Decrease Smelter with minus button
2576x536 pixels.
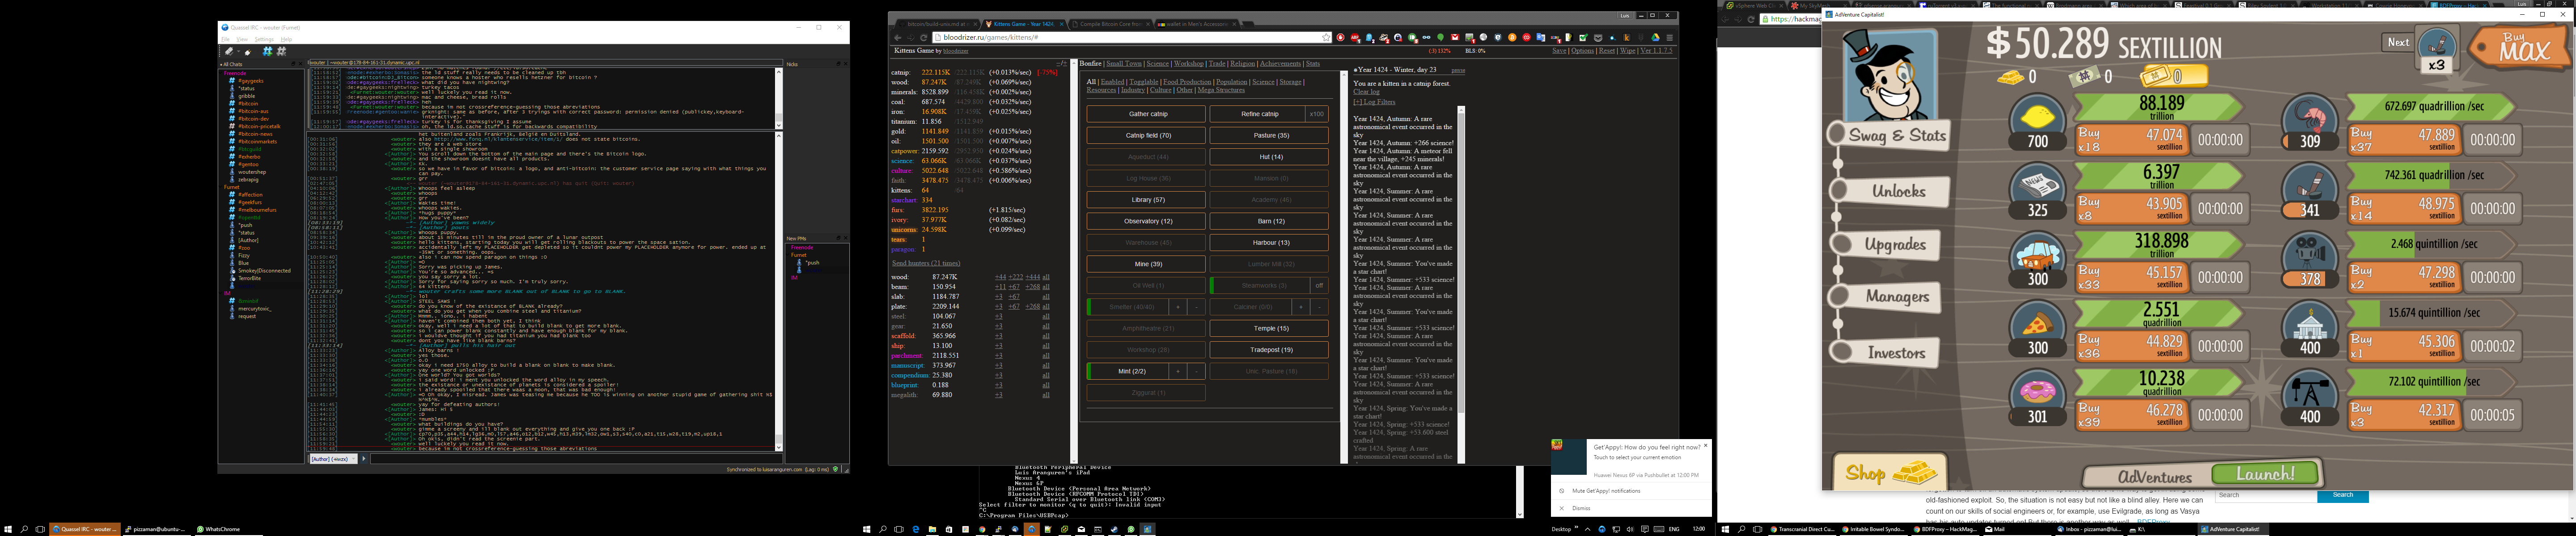click(1196, 307)
